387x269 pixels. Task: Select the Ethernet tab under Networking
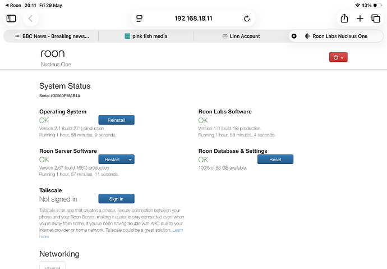pos(52,266)
